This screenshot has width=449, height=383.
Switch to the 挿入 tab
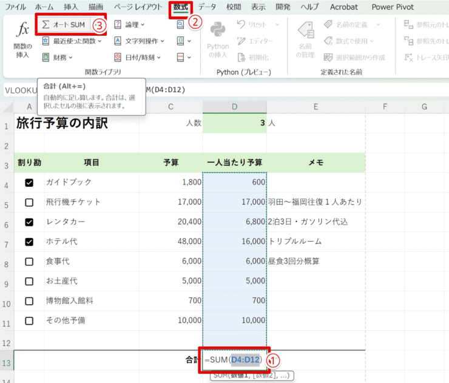click(x=71, y=7)
